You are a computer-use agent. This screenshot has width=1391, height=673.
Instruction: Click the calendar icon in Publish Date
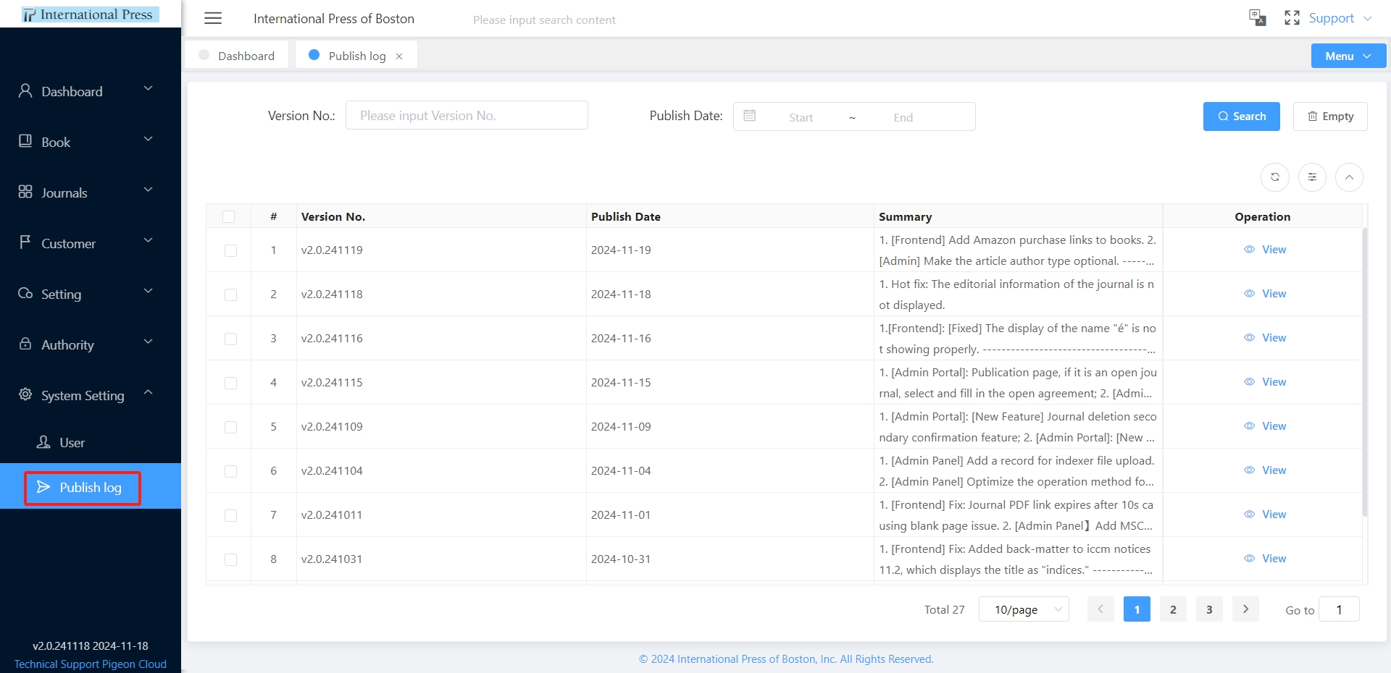point(750,116)
